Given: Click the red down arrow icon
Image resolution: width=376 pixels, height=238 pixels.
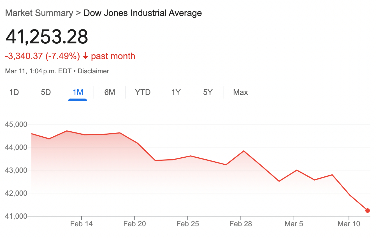Looking at the screenshot, I should [x=85, y=57].
